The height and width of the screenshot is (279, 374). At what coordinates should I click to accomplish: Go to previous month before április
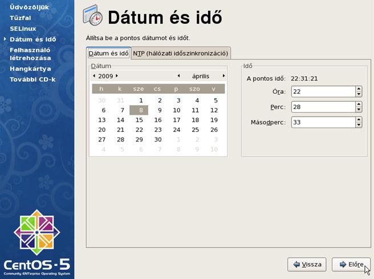[x=178, y=76]
